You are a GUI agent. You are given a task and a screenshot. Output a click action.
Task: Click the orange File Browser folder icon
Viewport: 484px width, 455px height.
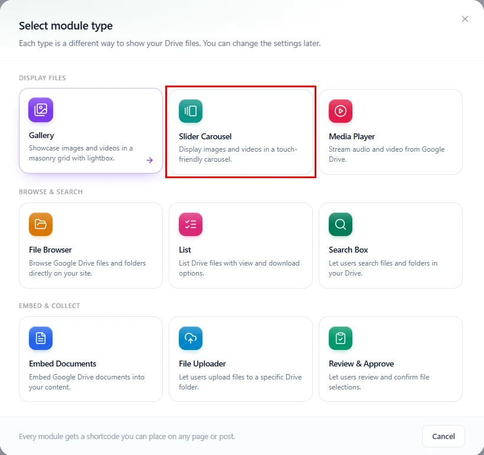41,224
